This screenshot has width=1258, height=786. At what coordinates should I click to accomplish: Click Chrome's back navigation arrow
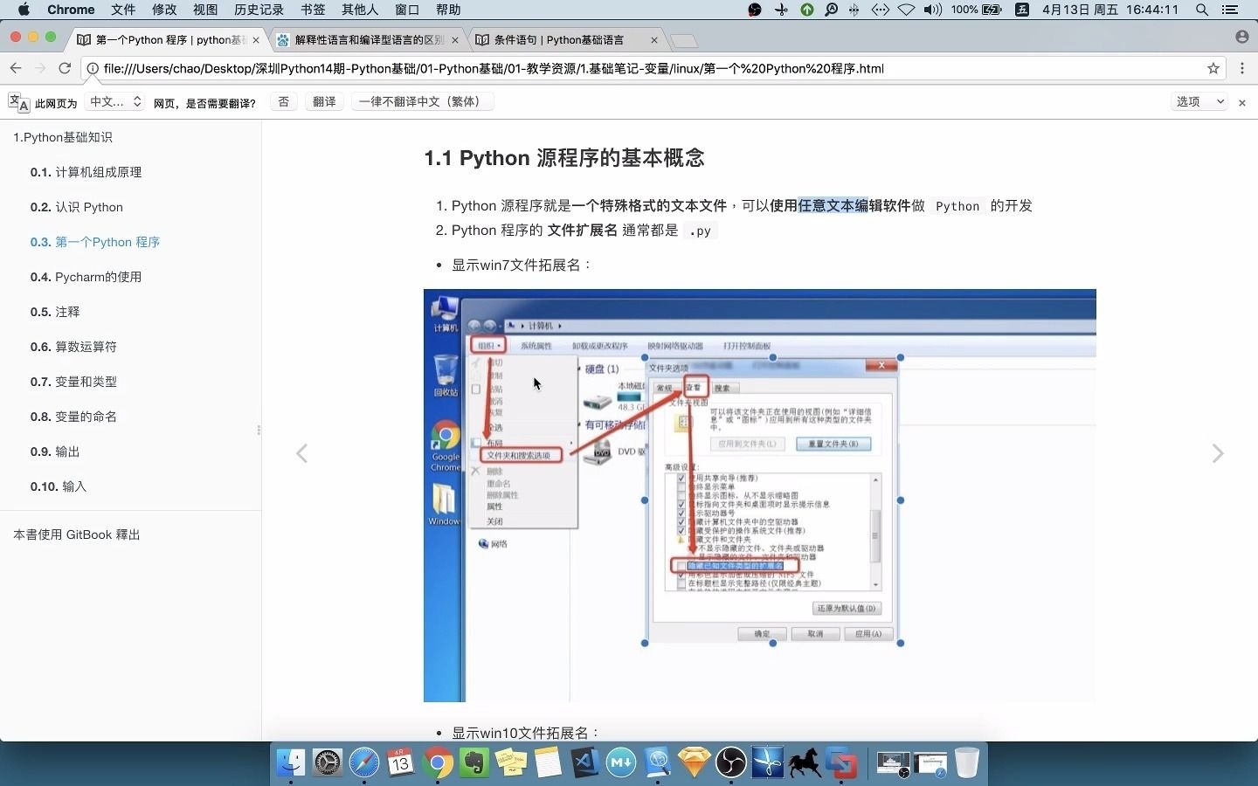[x=16, y=68]
